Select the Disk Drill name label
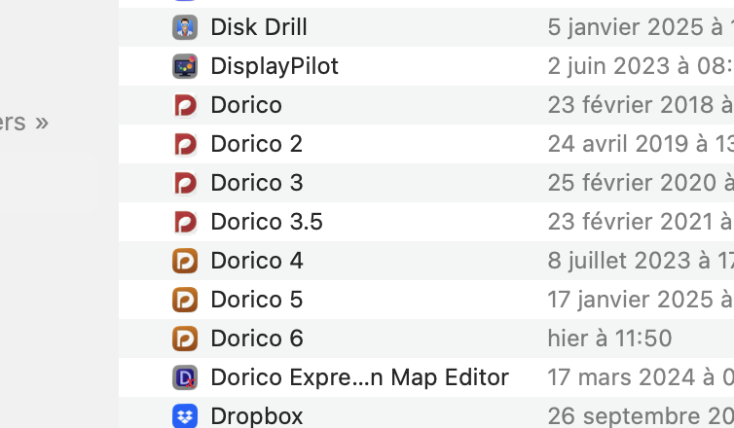Screen dimensions: 734x428 coord(258,27)
